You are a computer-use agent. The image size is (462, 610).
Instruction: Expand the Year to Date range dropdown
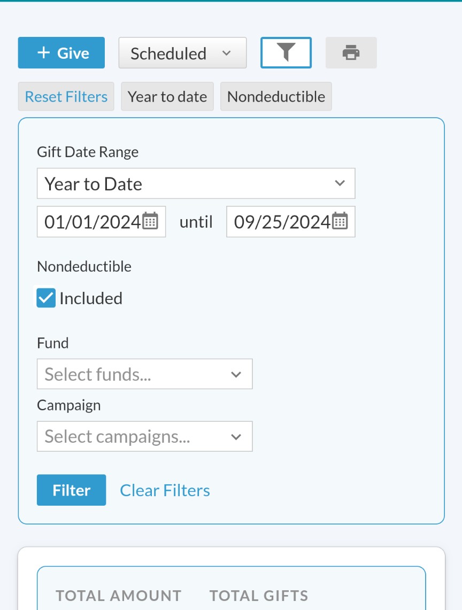[196, 183]
